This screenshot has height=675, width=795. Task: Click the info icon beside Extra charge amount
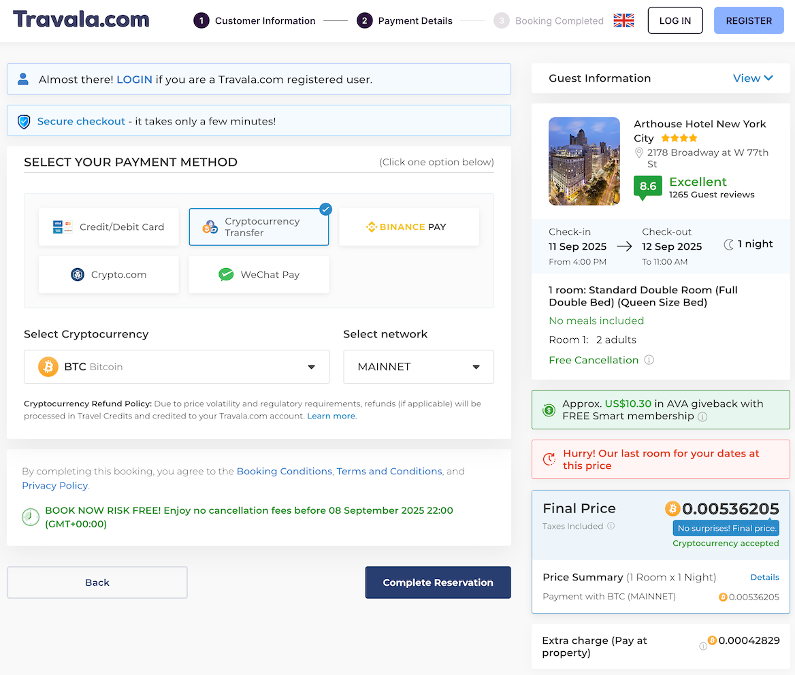(x=702, y=646)
